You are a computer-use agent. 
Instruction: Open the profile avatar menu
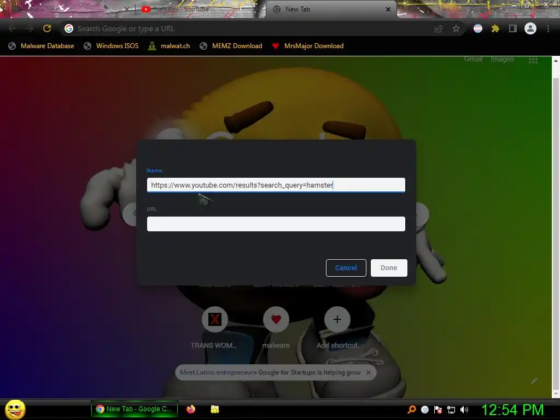[x=530, y=28]
